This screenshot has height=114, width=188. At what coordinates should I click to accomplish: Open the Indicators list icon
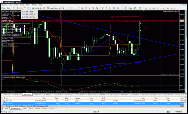click(130, 8)
